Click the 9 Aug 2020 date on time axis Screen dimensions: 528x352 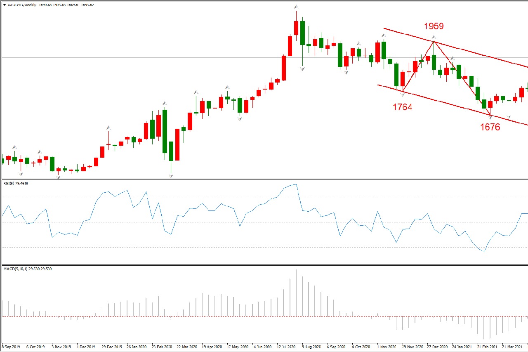(311, 347)
